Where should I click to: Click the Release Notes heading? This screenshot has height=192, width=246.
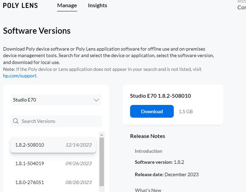148,136
